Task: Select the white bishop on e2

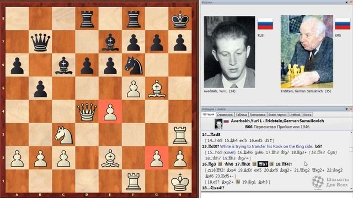Action: tap(110, 158)
